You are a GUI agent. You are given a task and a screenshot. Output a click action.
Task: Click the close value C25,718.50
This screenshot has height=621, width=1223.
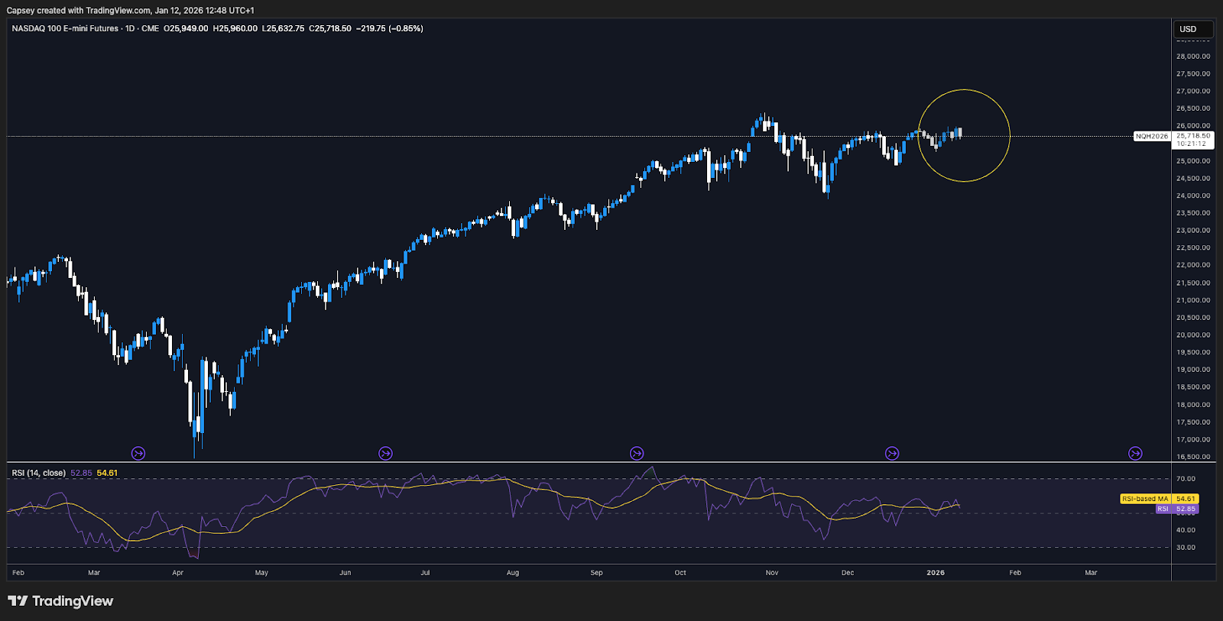point(330,28)
